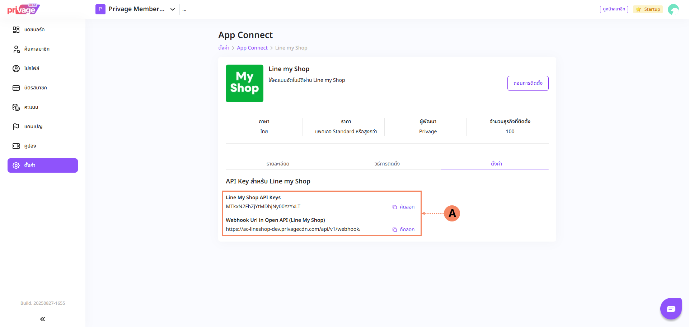Go to App Connect breadcrumb link
This screenshot has width=689, height=327.
252,48
